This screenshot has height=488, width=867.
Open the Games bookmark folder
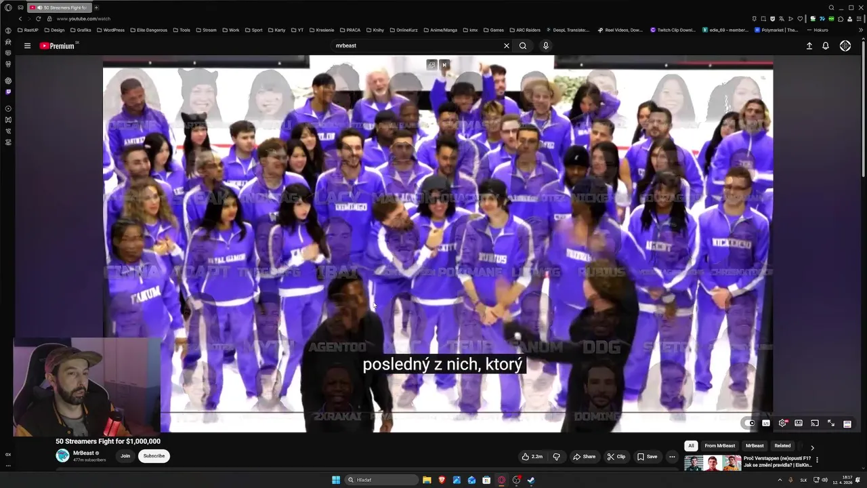click(493, 30)
